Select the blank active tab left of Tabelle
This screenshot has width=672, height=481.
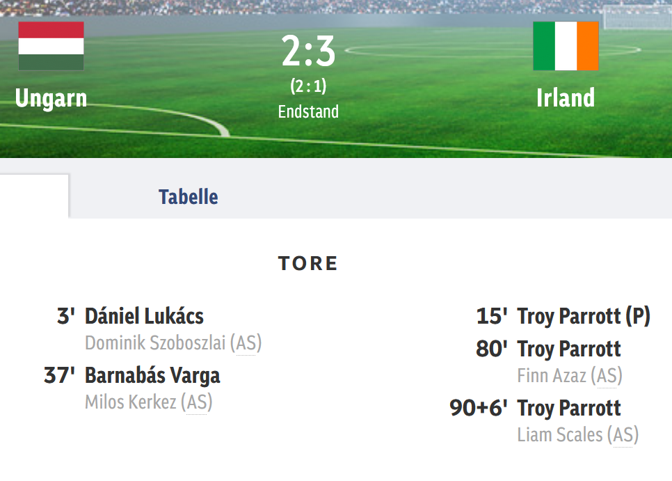(34, 196)
